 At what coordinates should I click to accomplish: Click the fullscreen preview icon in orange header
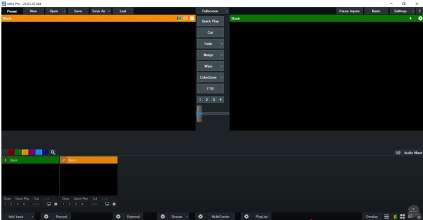point(186,18)
